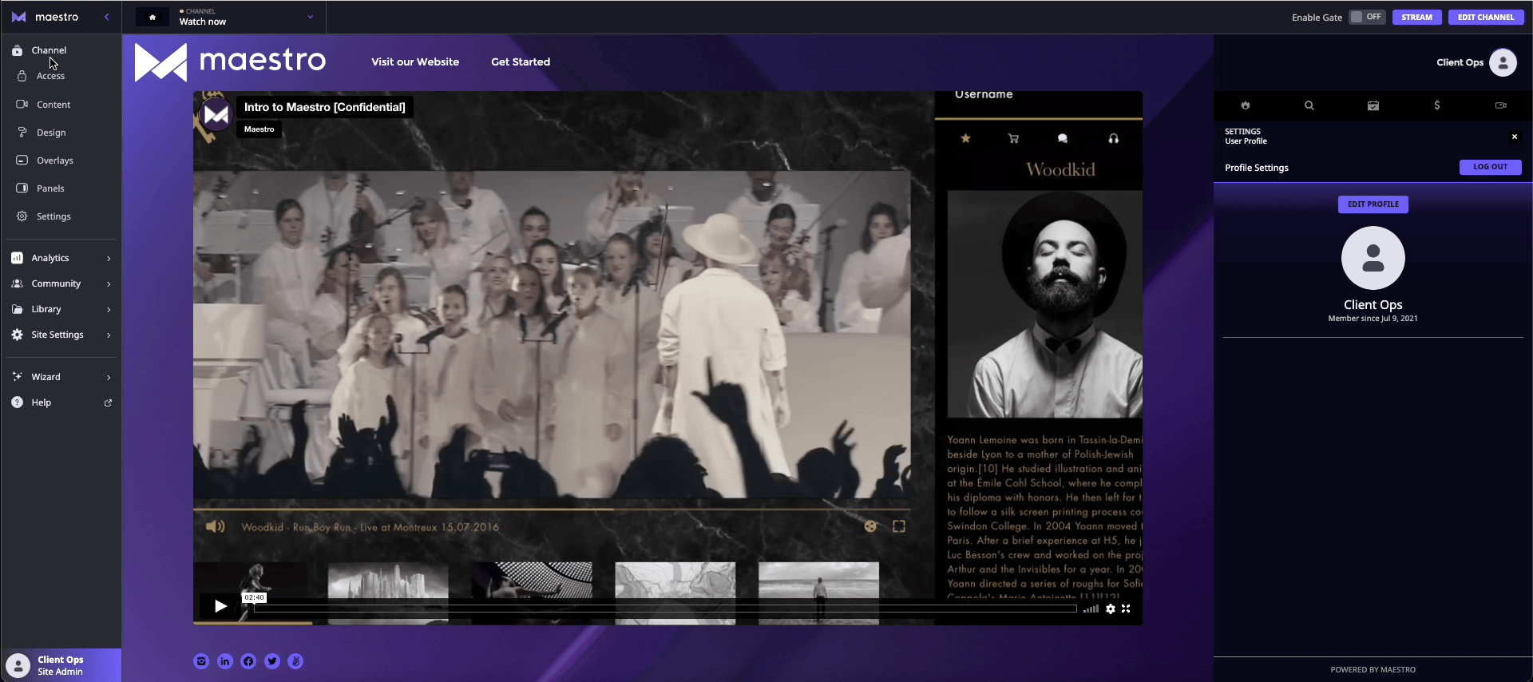Screen dimensions: 1533x682
Task: Click the Maestro channel name label on video
Action: [x=259, y=129]
